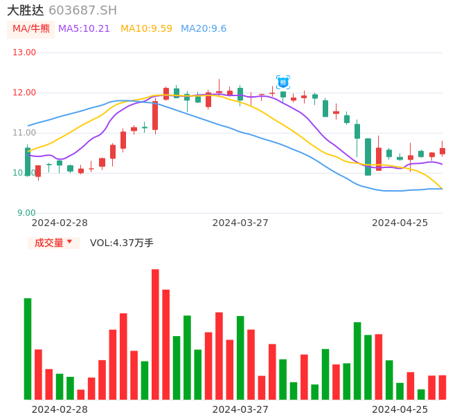The width and height of the screenshot is (475, 419).
Task: Click the 2024-03-27 date under the candlestick chart
Action: pyautogui.click(x=240, y=223)
